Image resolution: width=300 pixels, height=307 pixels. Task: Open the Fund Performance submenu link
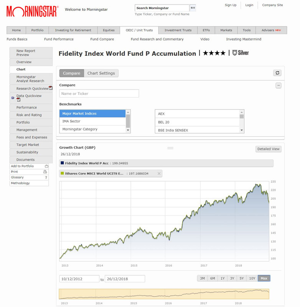pyautogui.click(x=59, y=39)
